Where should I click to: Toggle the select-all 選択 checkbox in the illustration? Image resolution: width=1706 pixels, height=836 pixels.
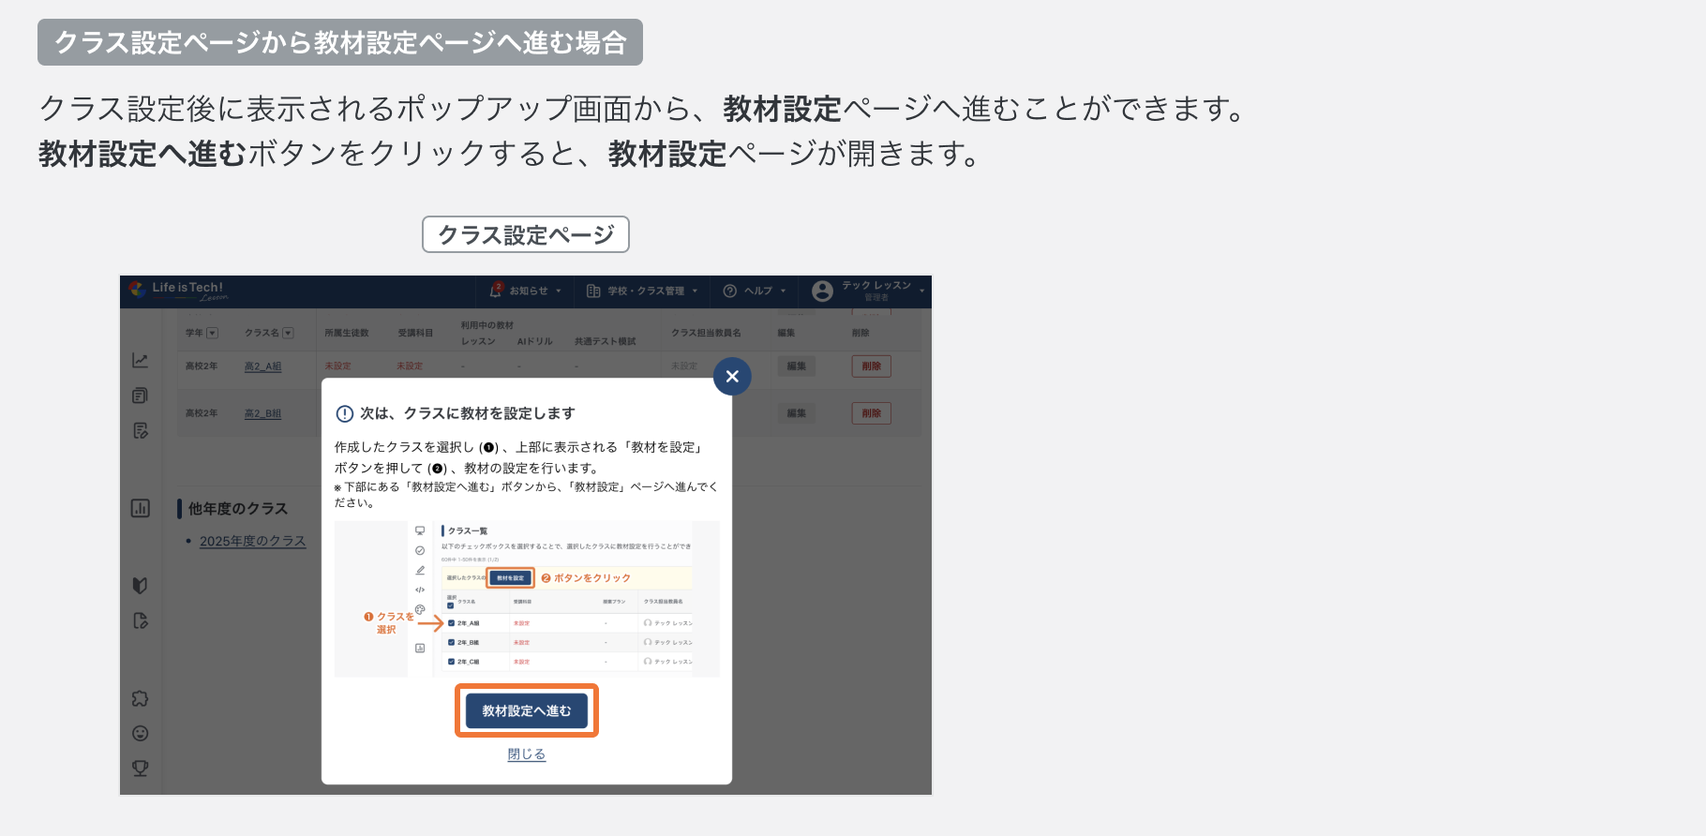click(x=451, y=605)
